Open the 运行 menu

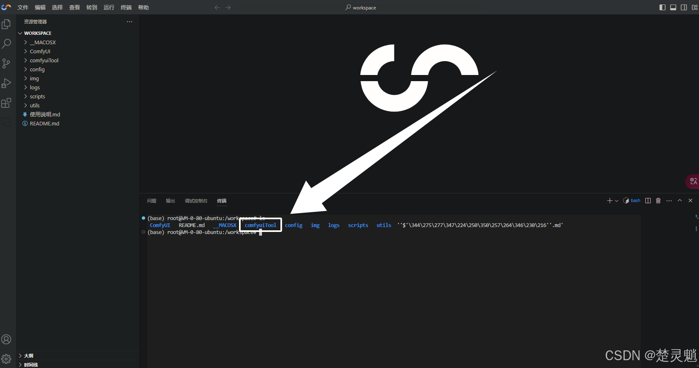tap(109, 7)
